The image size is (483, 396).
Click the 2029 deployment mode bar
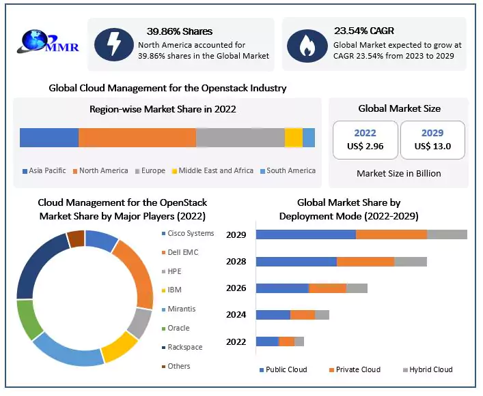(361, 234)
